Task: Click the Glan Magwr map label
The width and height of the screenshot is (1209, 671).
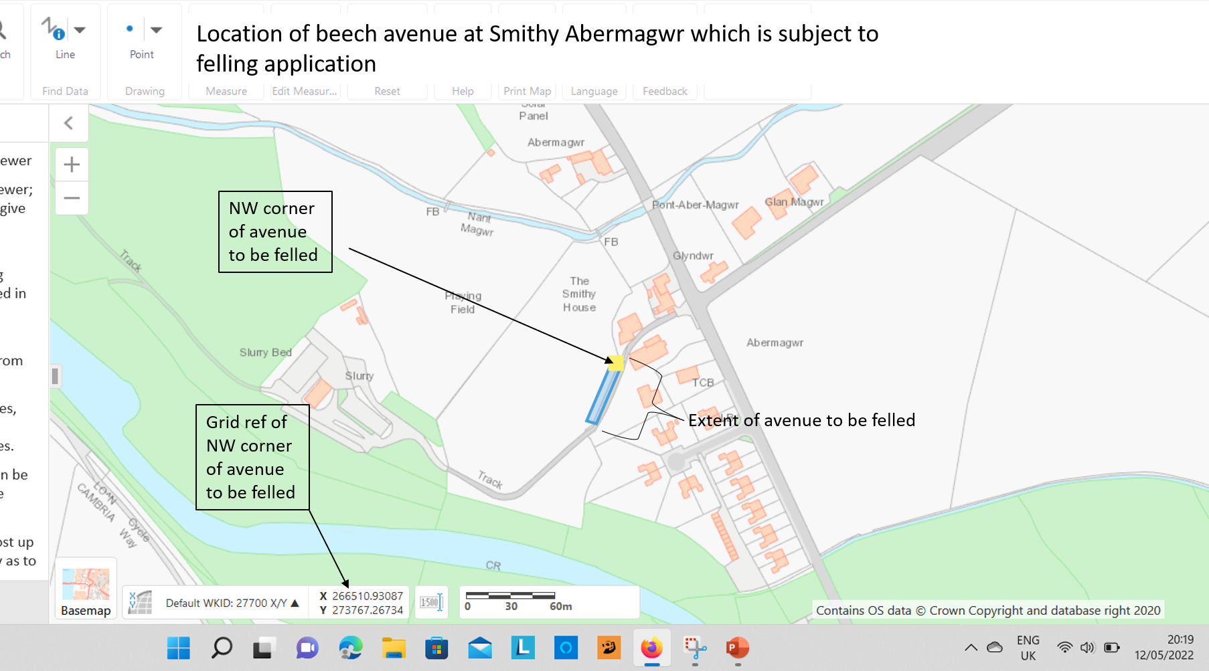Action: tap(794, 202)
